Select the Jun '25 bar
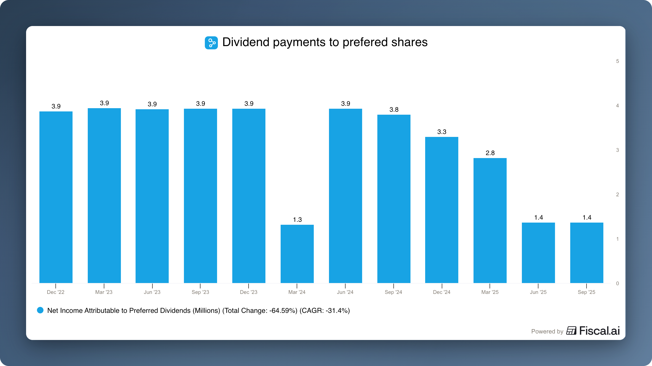The image size is (652, 366). pos(538,253)
